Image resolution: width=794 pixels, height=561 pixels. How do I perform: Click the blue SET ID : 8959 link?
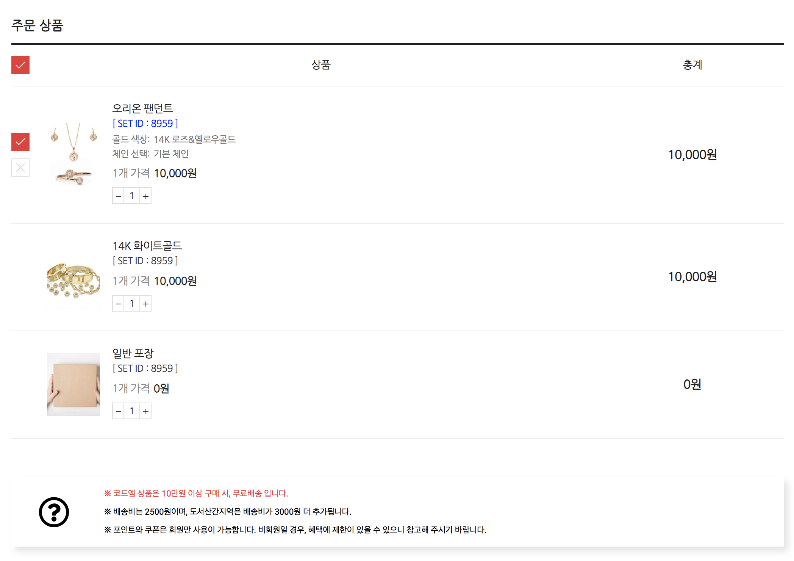point(145,124)
